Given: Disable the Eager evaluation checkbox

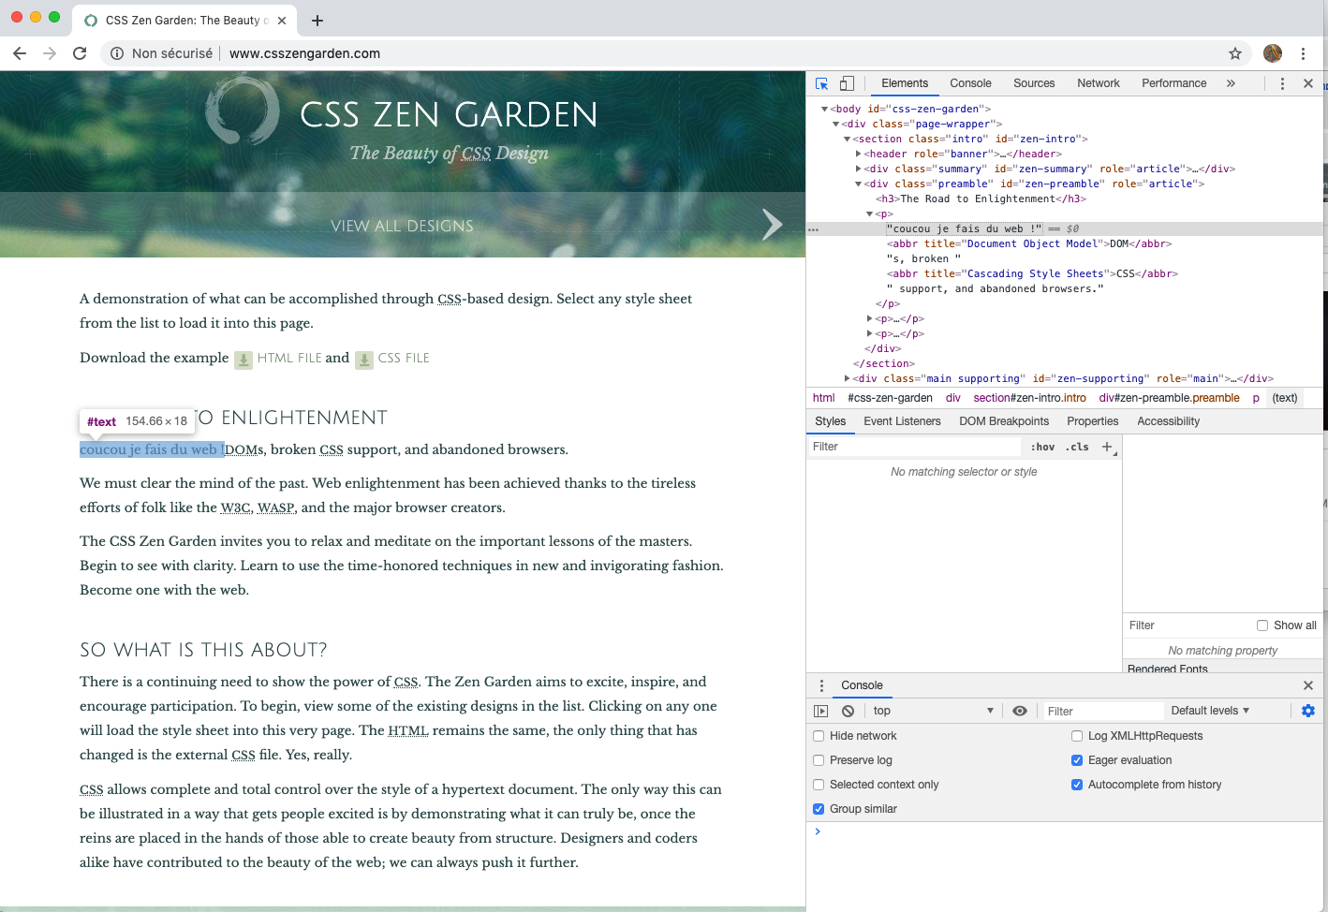Looking at the screenshot, I should [1077, 760].
